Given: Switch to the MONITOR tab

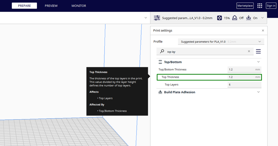Looking at the screenshot, I should point(79,6).
